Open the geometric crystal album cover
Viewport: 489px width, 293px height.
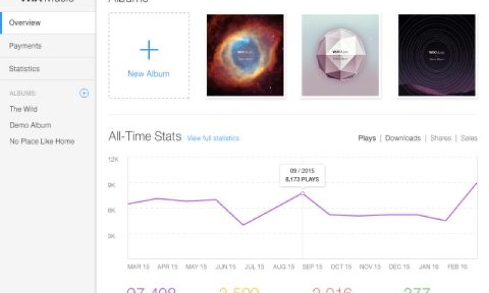tap(340, 55)
